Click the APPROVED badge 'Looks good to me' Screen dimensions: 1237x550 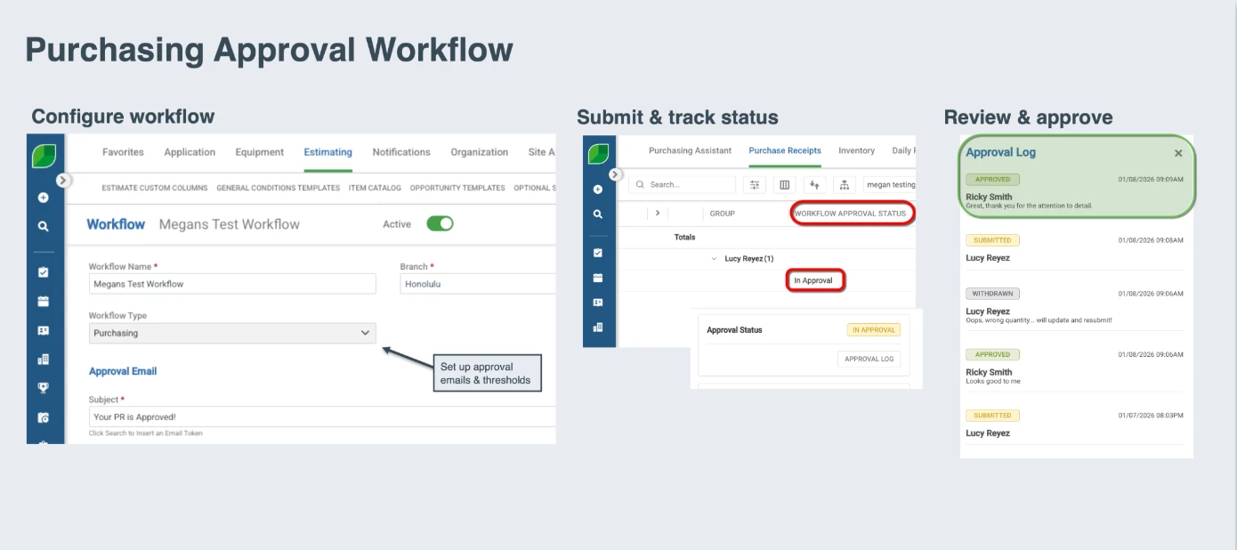point(993,354)
